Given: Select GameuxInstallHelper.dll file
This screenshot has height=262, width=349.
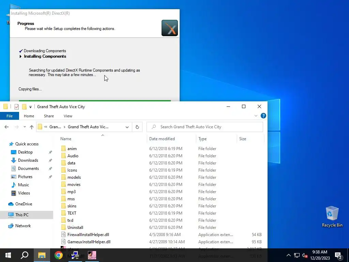Looking at the screenshot, I should tap(89, 242).
